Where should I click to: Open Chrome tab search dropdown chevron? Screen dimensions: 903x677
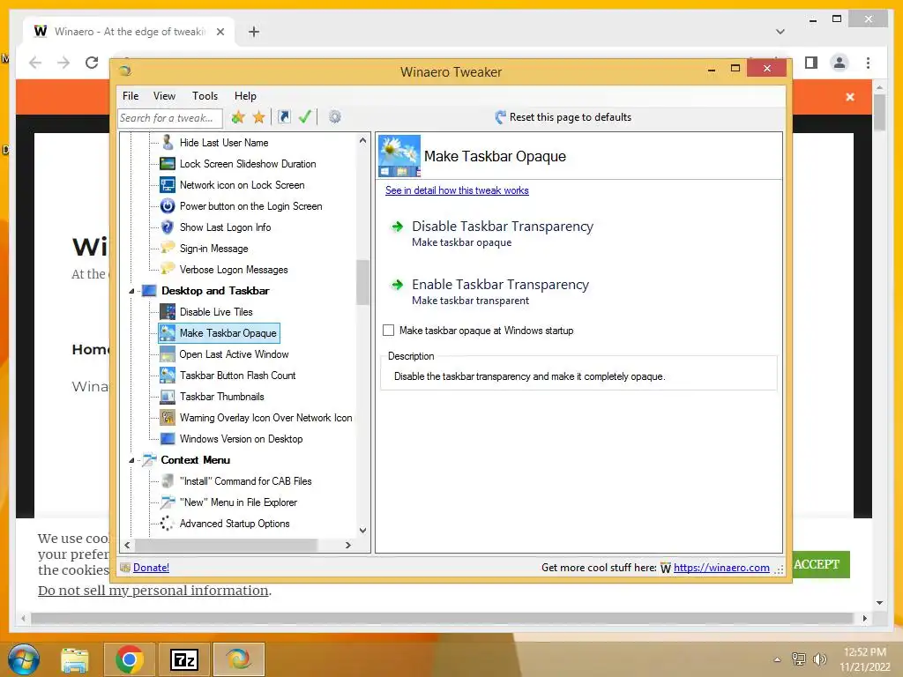tap(780, 32)
